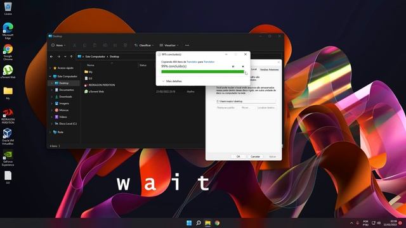This screenshot has width=406, height=228.
Task: Click the Delete trash icon in Explorer toolbar
Action: click(126, 45)
